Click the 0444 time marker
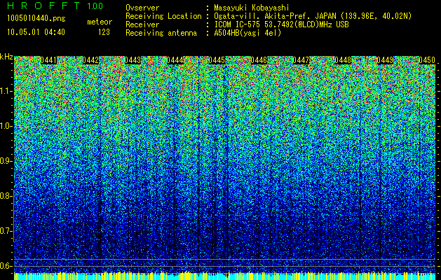Viewport: 441px width, 280px height. 175,60
